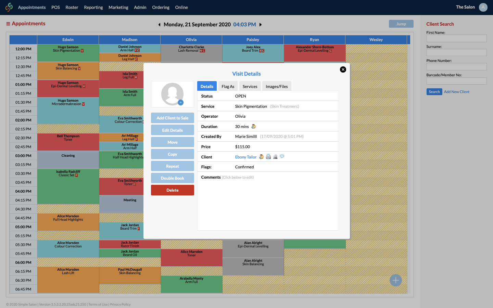The width and height of the screenshot is (493, 308).
Task: Click the Phone Number input field
Action: click(x=456, y=67)
